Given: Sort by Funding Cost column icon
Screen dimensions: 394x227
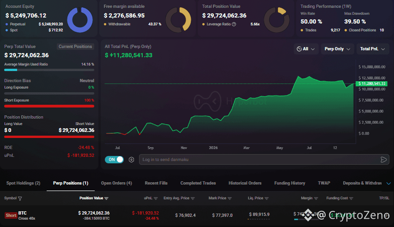Looking at the screenshot, I should [352, 198].
